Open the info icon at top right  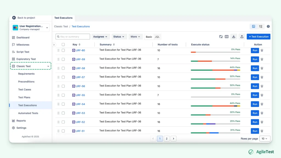(268, 26)
